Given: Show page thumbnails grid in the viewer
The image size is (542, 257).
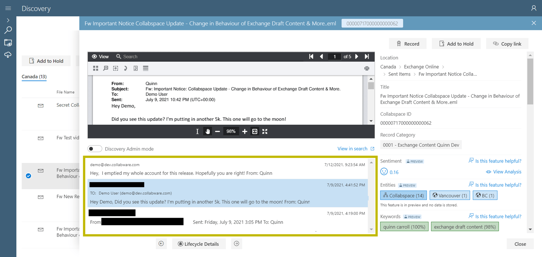Looking at the screenshot, I should pos(95,68).
